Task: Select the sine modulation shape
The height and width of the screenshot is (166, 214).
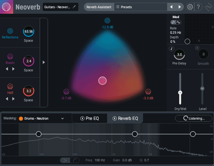Action: click(178, 22)
